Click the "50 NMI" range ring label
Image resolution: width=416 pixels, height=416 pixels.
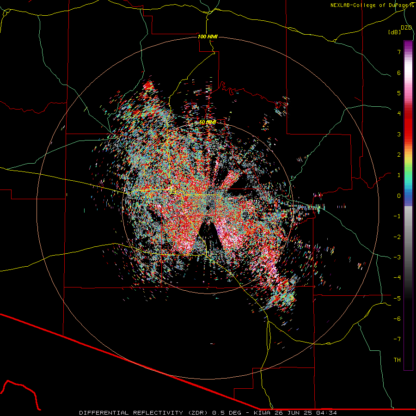pyautogui.click(x=208, y=122)
